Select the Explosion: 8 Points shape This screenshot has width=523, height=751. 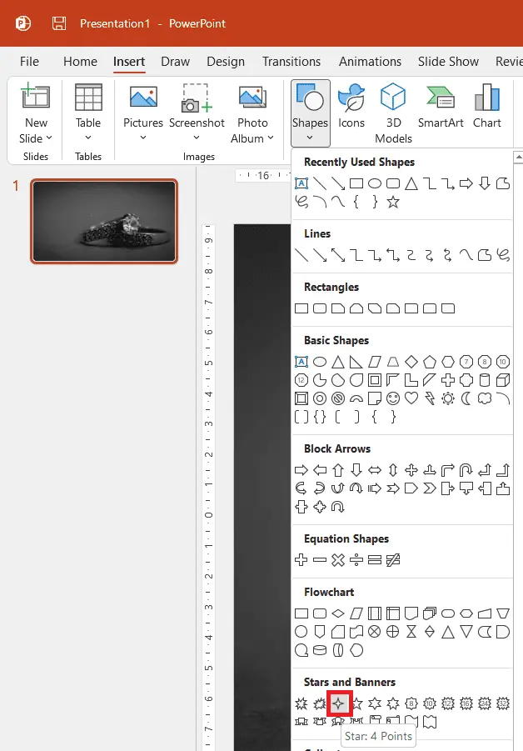coord(301,703)
